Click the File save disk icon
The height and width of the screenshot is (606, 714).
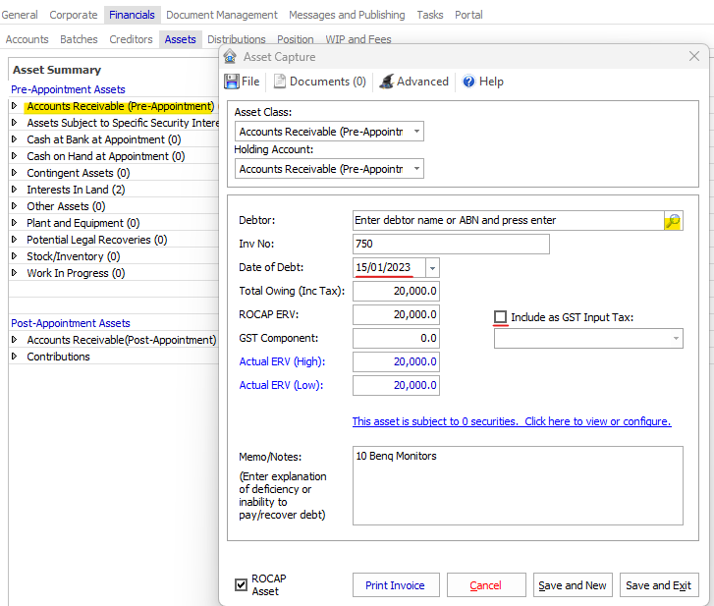[x=232, y=82]
